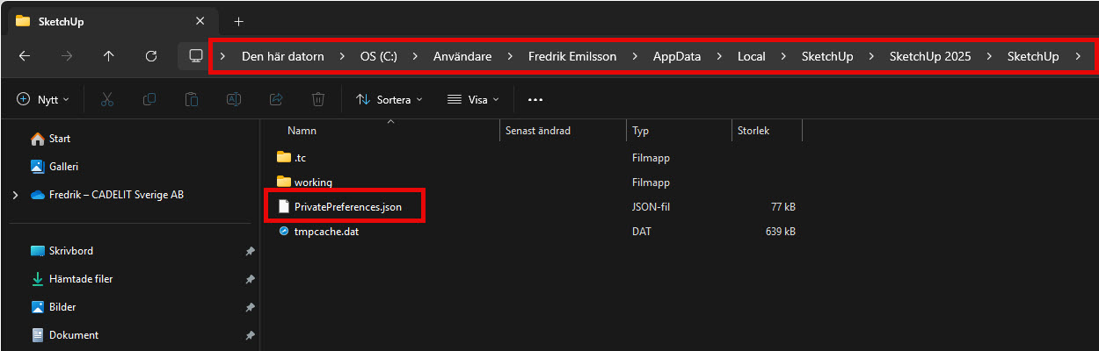This screenshot has width=1099, height=351.
Task: Click the Rename icon in toolbar
Action: pyautogui.click(x=234, y=100)
